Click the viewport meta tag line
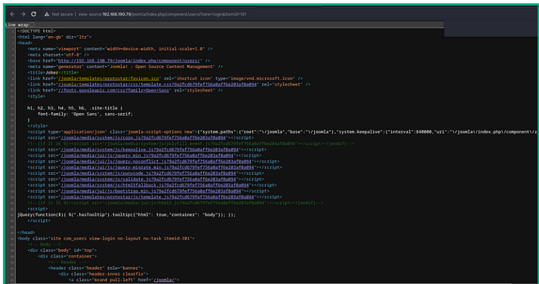539x284 pixels. pos(120,49)
